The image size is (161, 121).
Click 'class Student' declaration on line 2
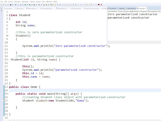[x=20, y=15]
